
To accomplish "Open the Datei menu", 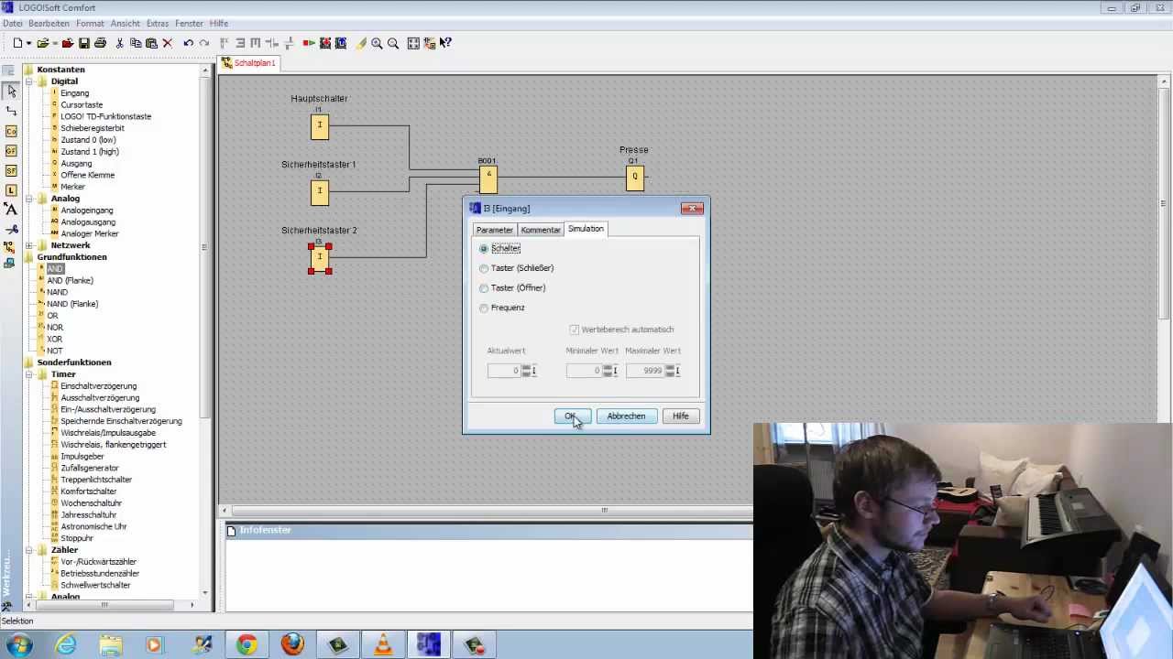I will 12,23.
